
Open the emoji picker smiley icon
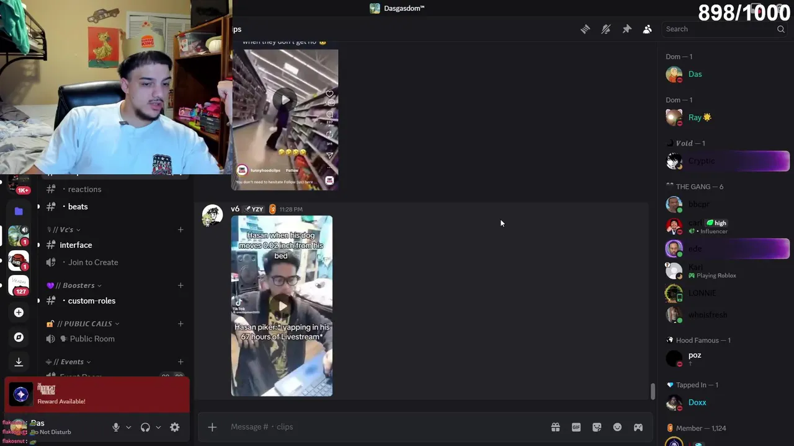(617, 427)
